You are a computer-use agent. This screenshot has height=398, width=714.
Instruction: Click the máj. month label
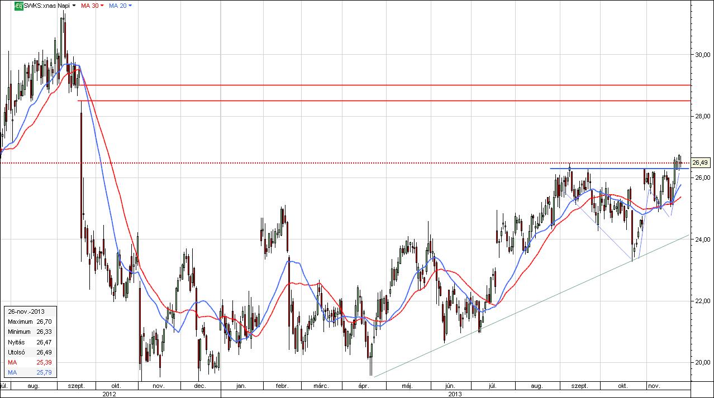[407, 386]
